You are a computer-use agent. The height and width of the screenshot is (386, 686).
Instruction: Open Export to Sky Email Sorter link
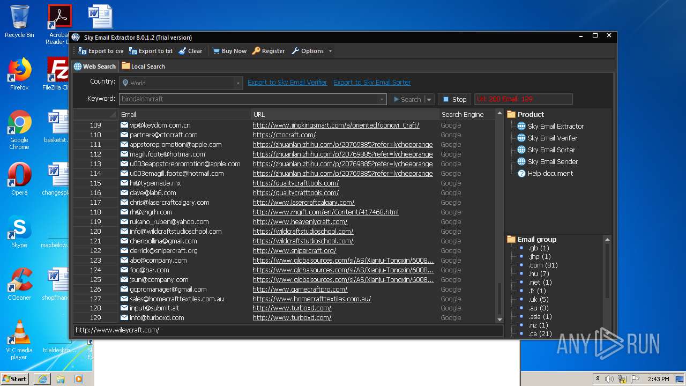click(372, 82)
